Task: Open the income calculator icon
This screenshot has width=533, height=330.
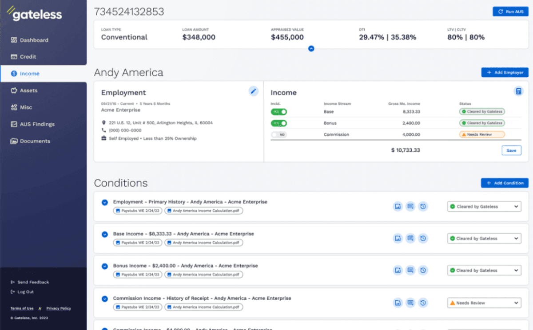Action: [x=518, y=91]
